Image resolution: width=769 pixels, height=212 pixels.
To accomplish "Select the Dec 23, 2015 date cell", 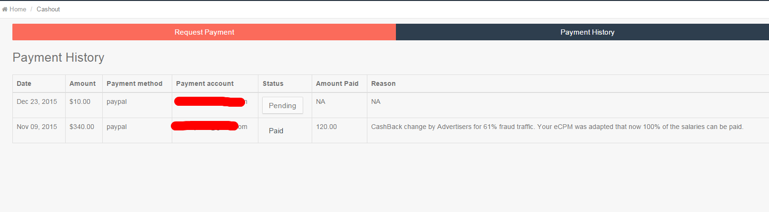I will 37,101.
